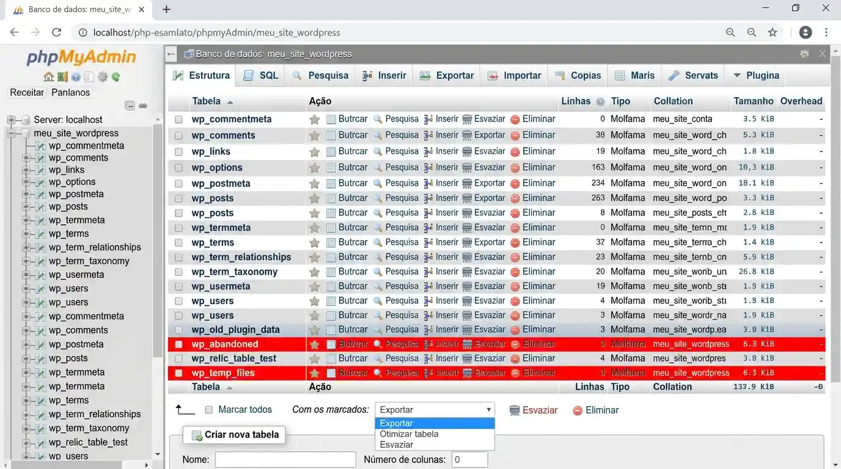Expand wp_links node in sidebar tree

(26, 170)
